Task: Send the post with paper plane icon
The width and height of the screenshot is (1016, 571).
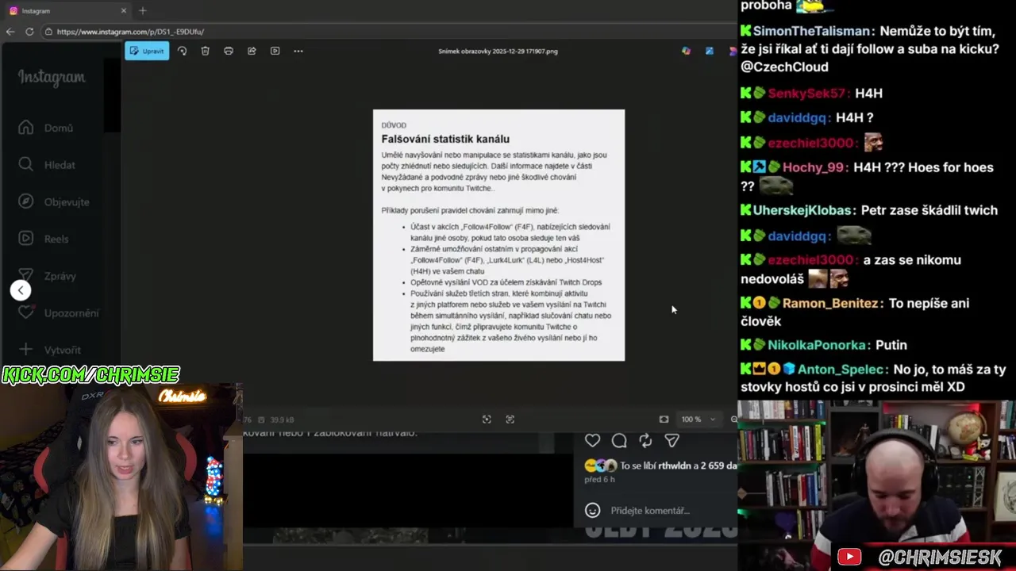Action: click(x=672, y=440)
